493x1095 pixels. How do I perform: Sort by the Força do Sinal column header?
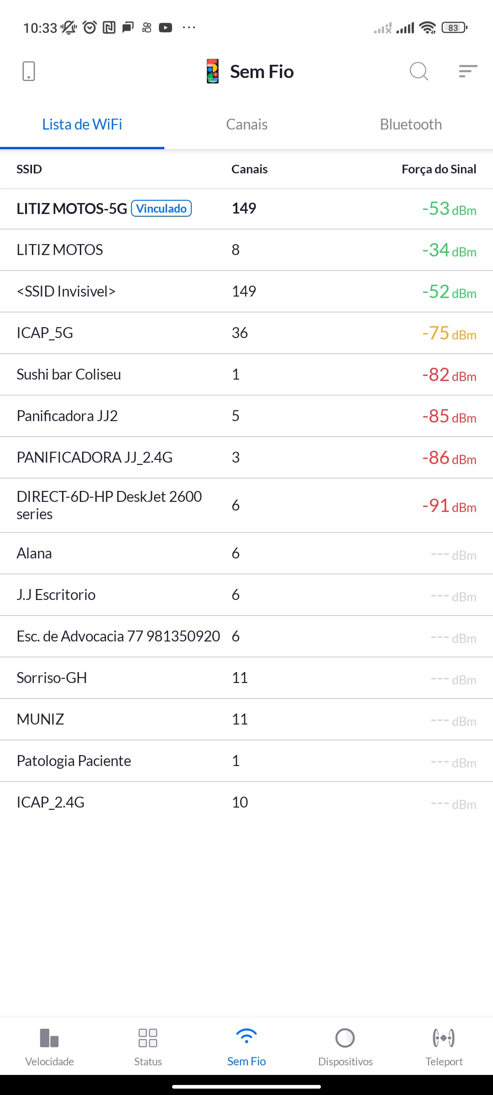(439, 169)
